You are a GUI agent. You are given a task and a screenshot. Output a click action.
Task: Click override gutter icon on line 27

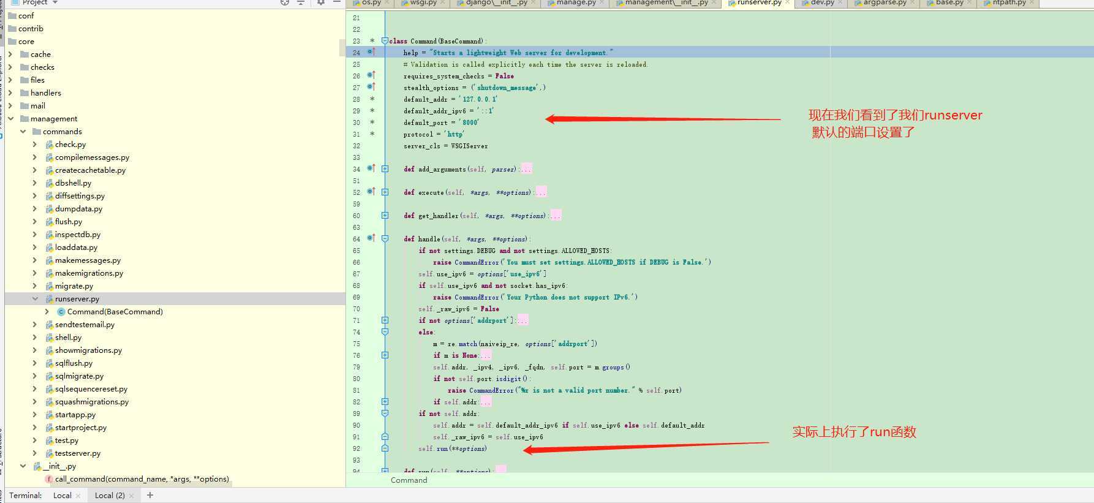click(x=371, y=87)
